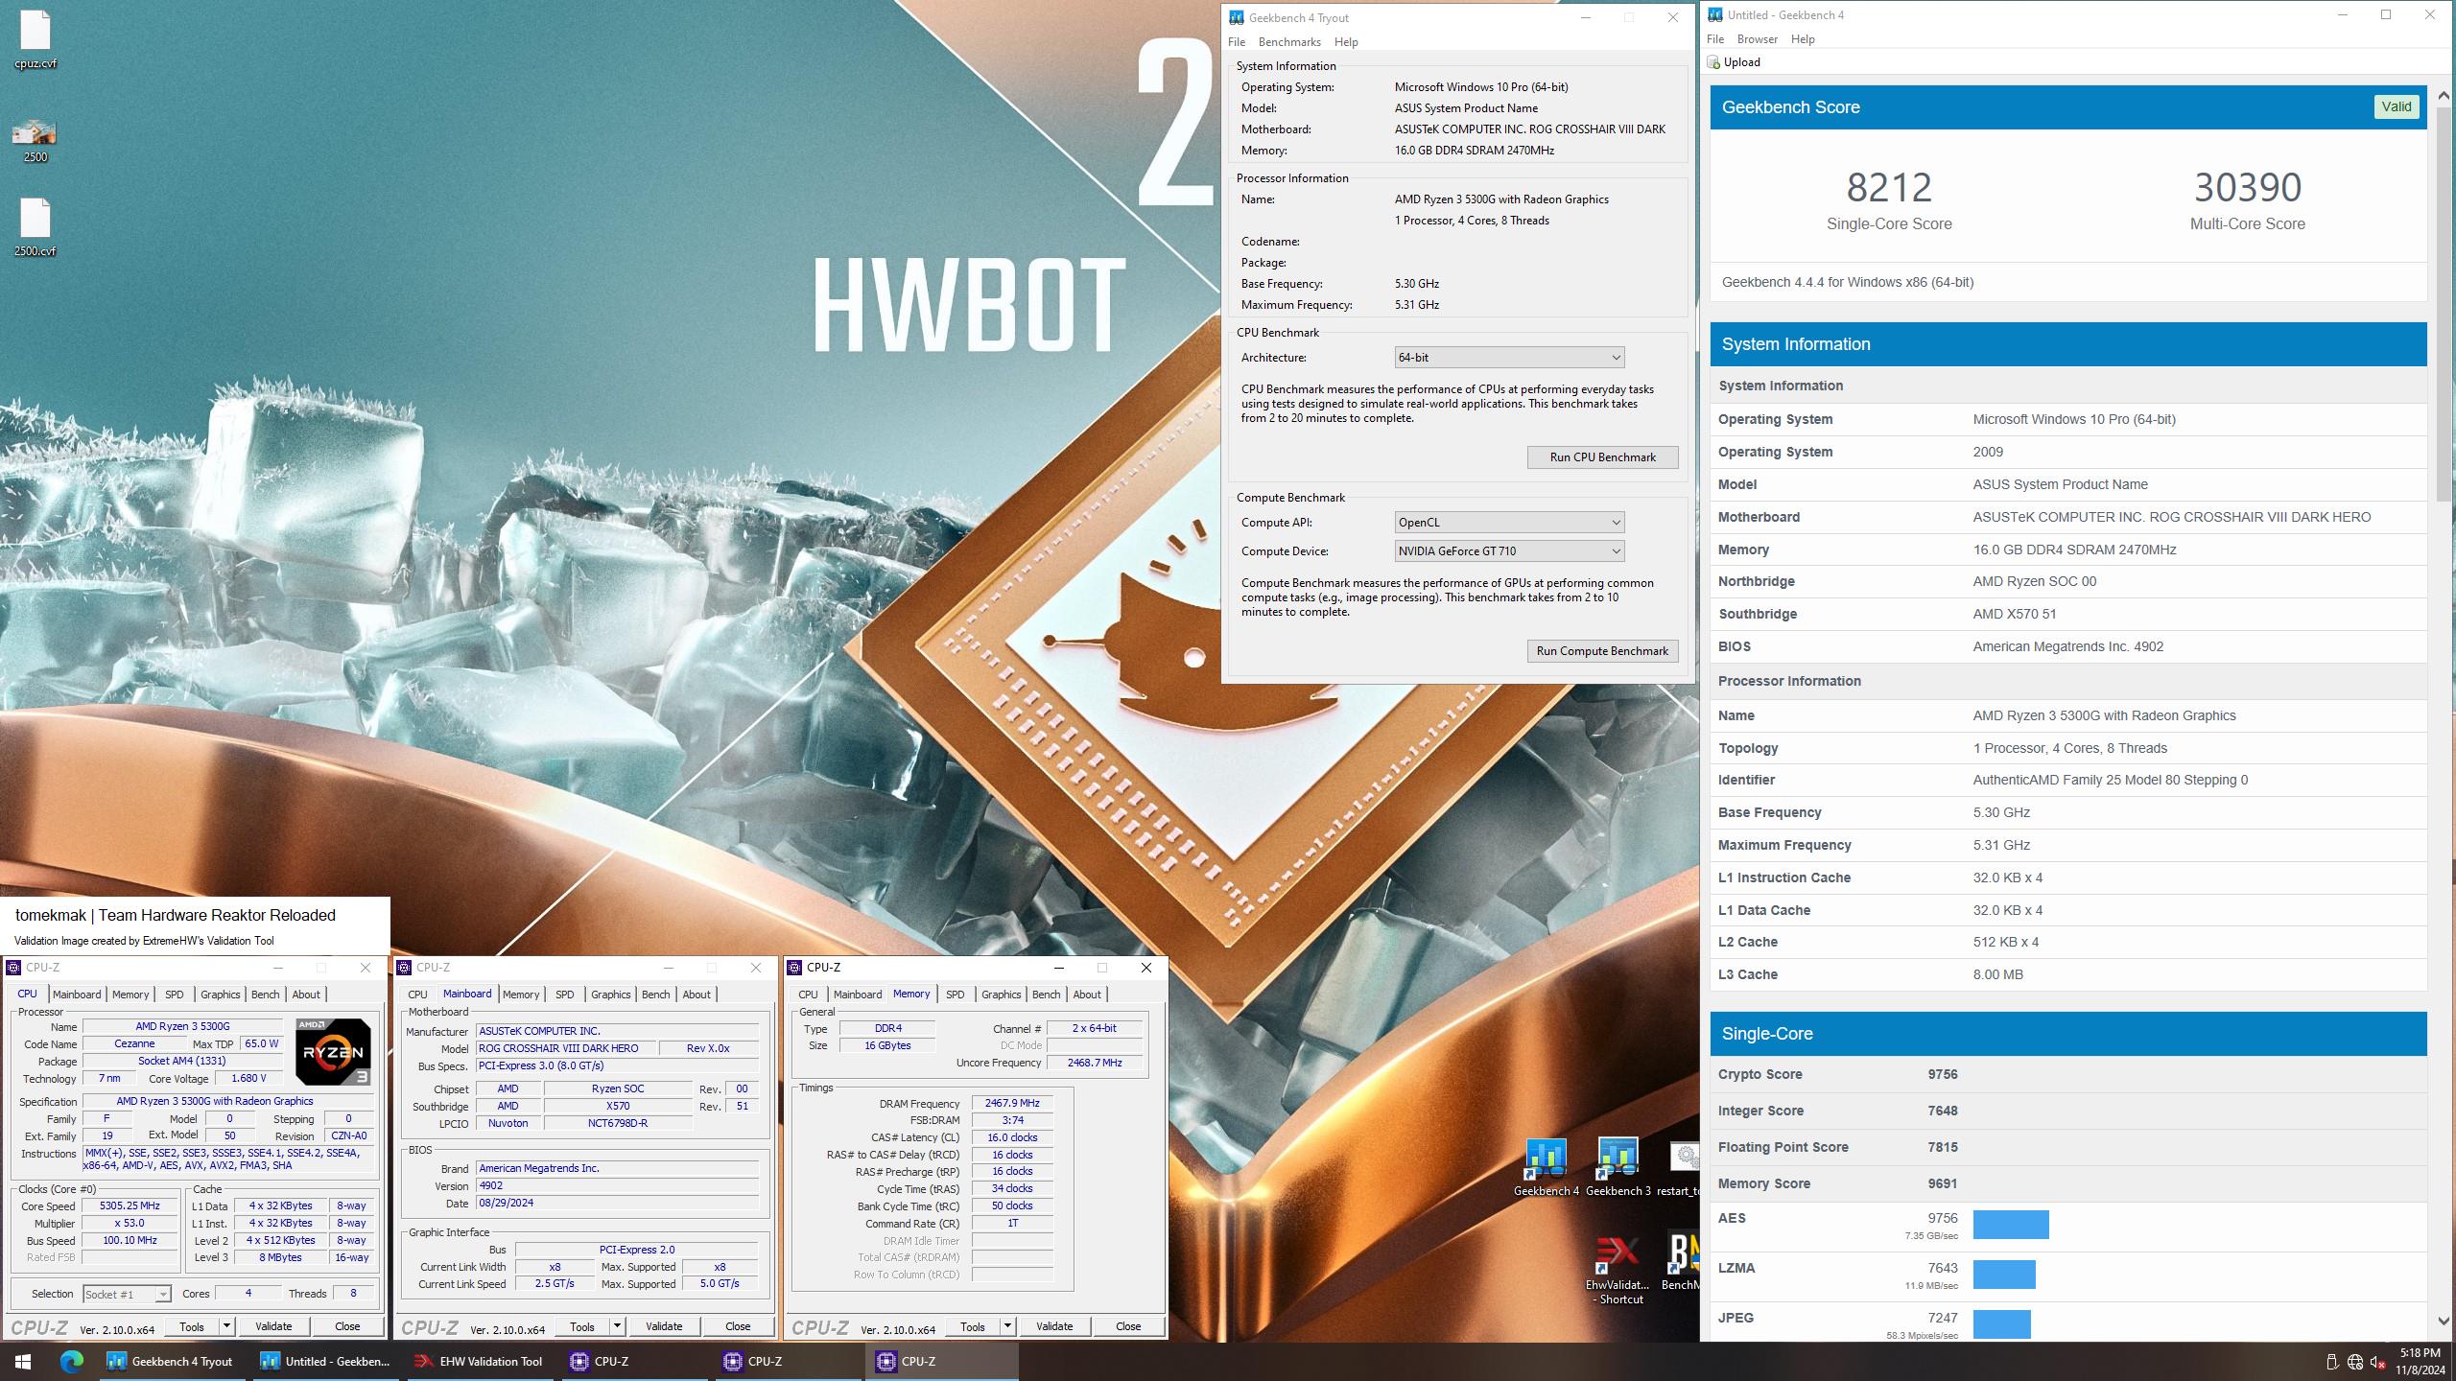The width and height of the screenshot is (2456, 1381).
Task: Switch to Bench tab in CPU-Z Mainboard window
Action: (656, 995)
